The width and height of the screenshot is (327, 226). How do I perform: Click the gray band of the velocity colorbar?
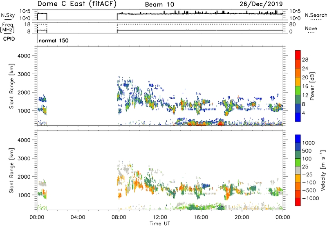(x=298, y=171)
